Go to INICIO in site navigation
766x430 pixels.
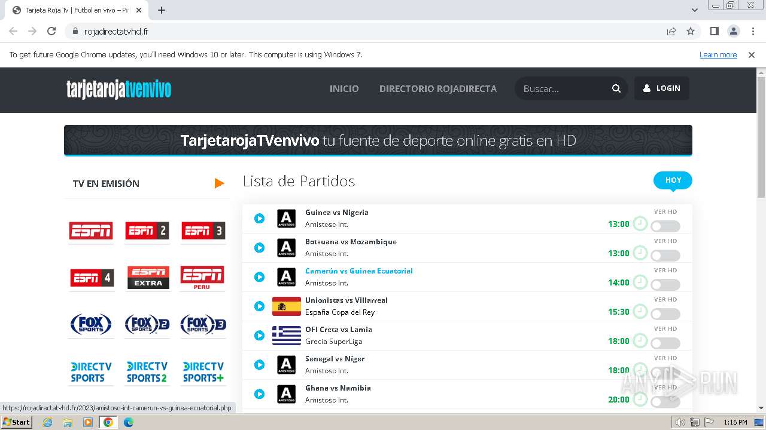344,88
